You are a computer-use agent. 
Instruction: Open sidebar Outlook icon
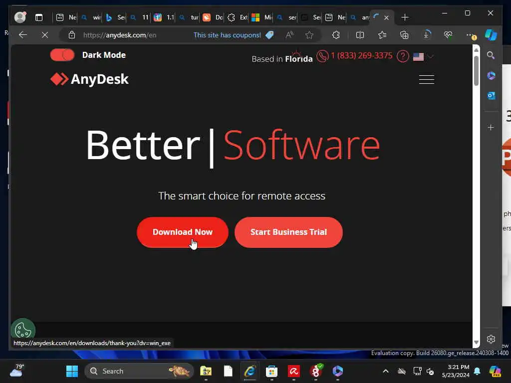(x=491, y=95)
